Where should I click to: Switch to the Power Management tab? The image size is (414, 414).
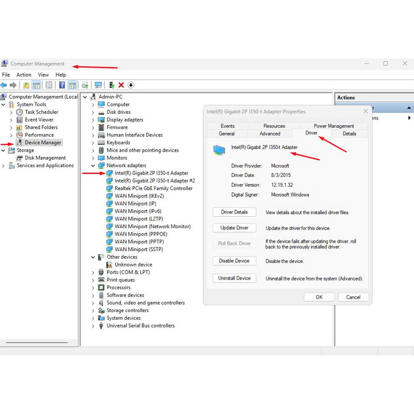pos(334,126)
